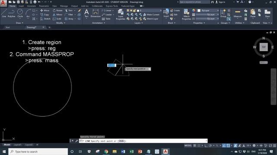Select the Trim tool
The image size is (277, 155).
click(x=69, y=10)
